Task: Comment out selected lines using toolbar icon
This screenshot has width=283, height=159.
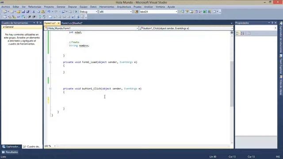Action: (40, 17)
